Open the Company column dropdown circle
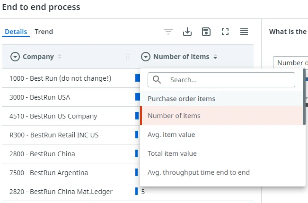Screen dimensions: 308x203 [x=15, y=57]
